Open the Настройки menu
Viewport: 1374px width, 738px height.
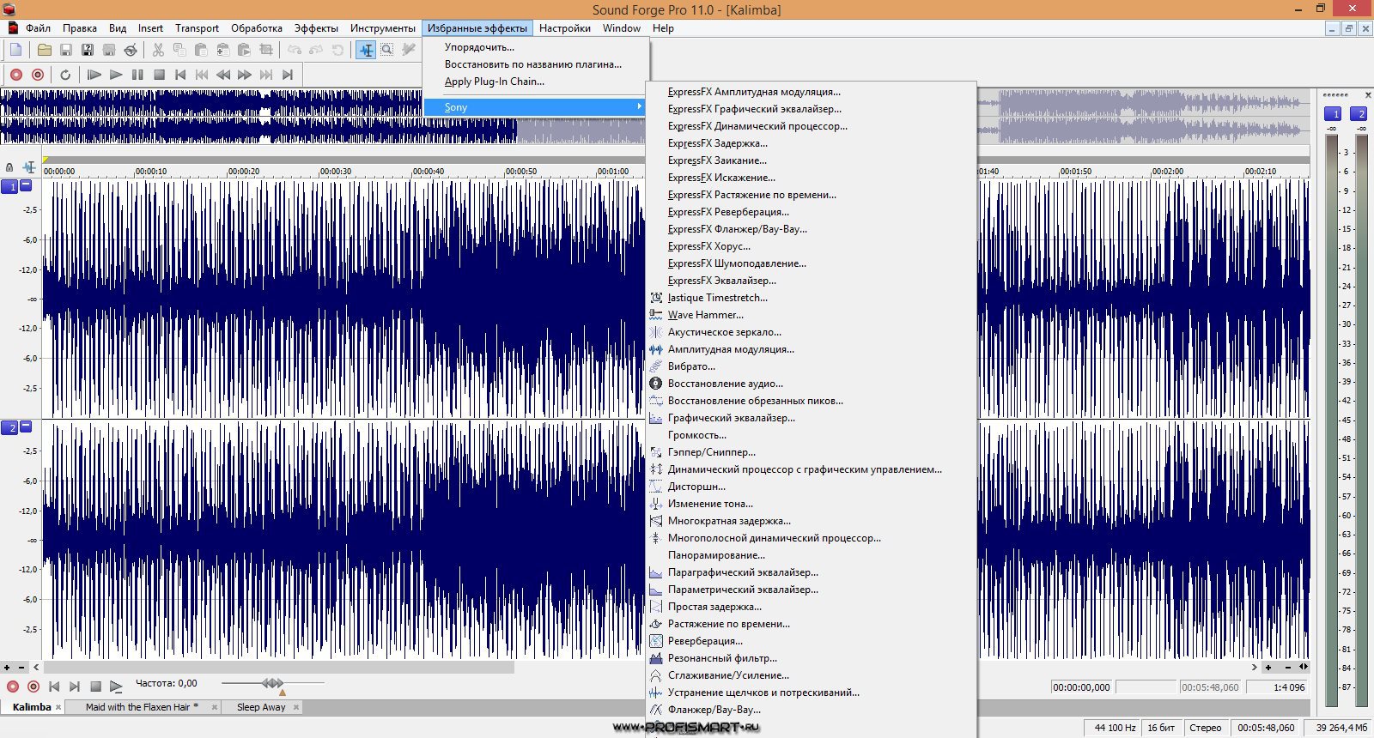[x=564, y=27]
